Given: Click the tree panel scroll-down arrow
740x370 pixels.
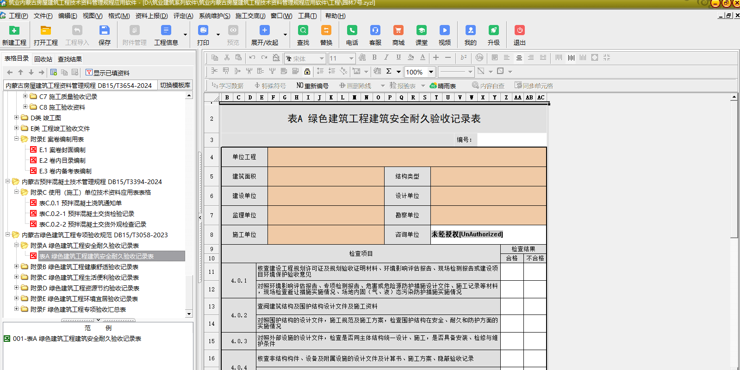Looking at the screenshot, I should [189, 314].
